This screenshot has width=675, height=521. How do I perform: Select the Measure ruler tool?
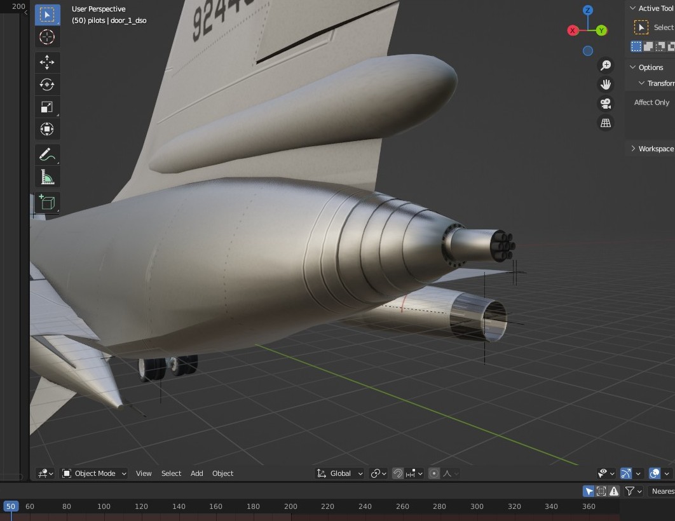coord(47,177)
